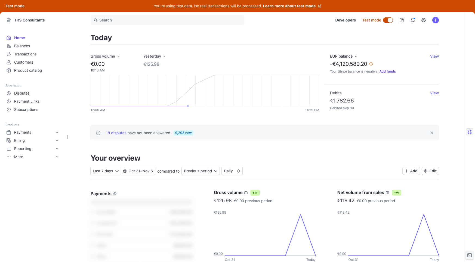Open the Previous period comparison dropdown
Screen dimensions: 475x262
(x=201, y=171)
